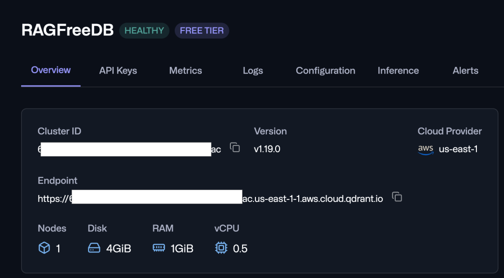
Task: Click the Version label
Action: [x=270, y=131]
